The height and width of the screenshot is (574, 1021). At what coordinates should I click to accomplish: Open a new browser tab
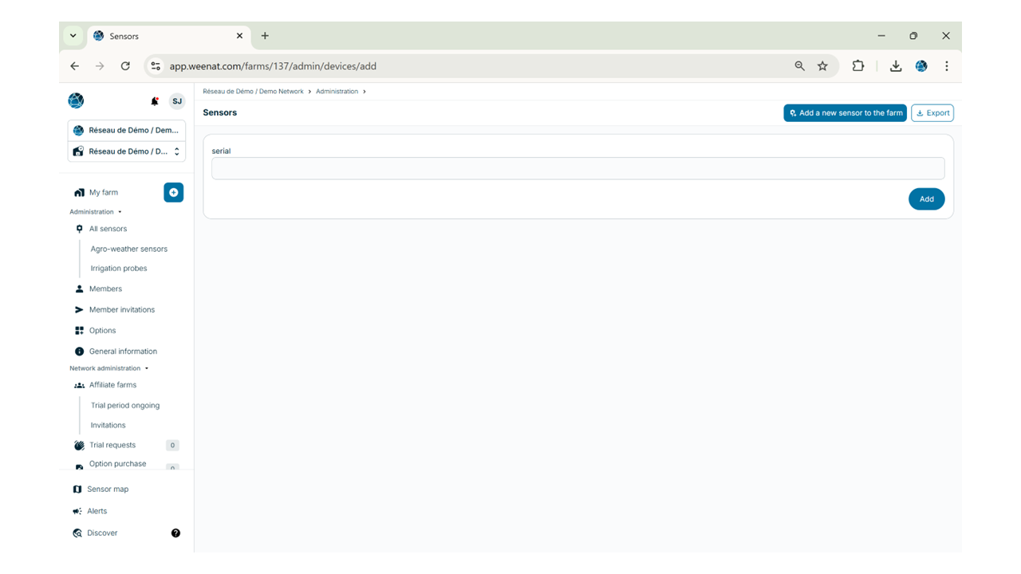(x=265, y=36)
